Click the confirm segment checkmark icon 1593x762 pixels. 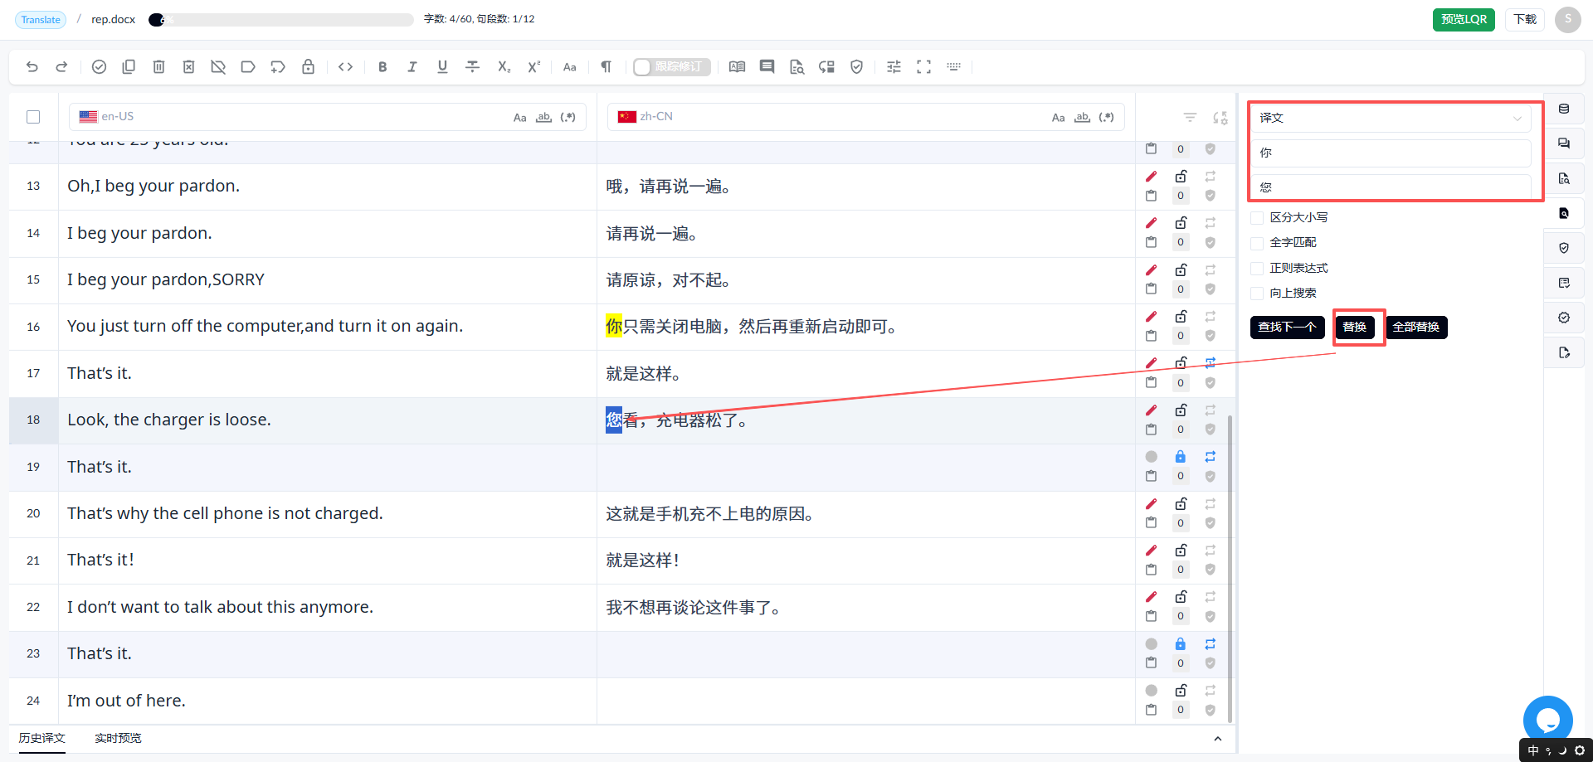[99, 67]
